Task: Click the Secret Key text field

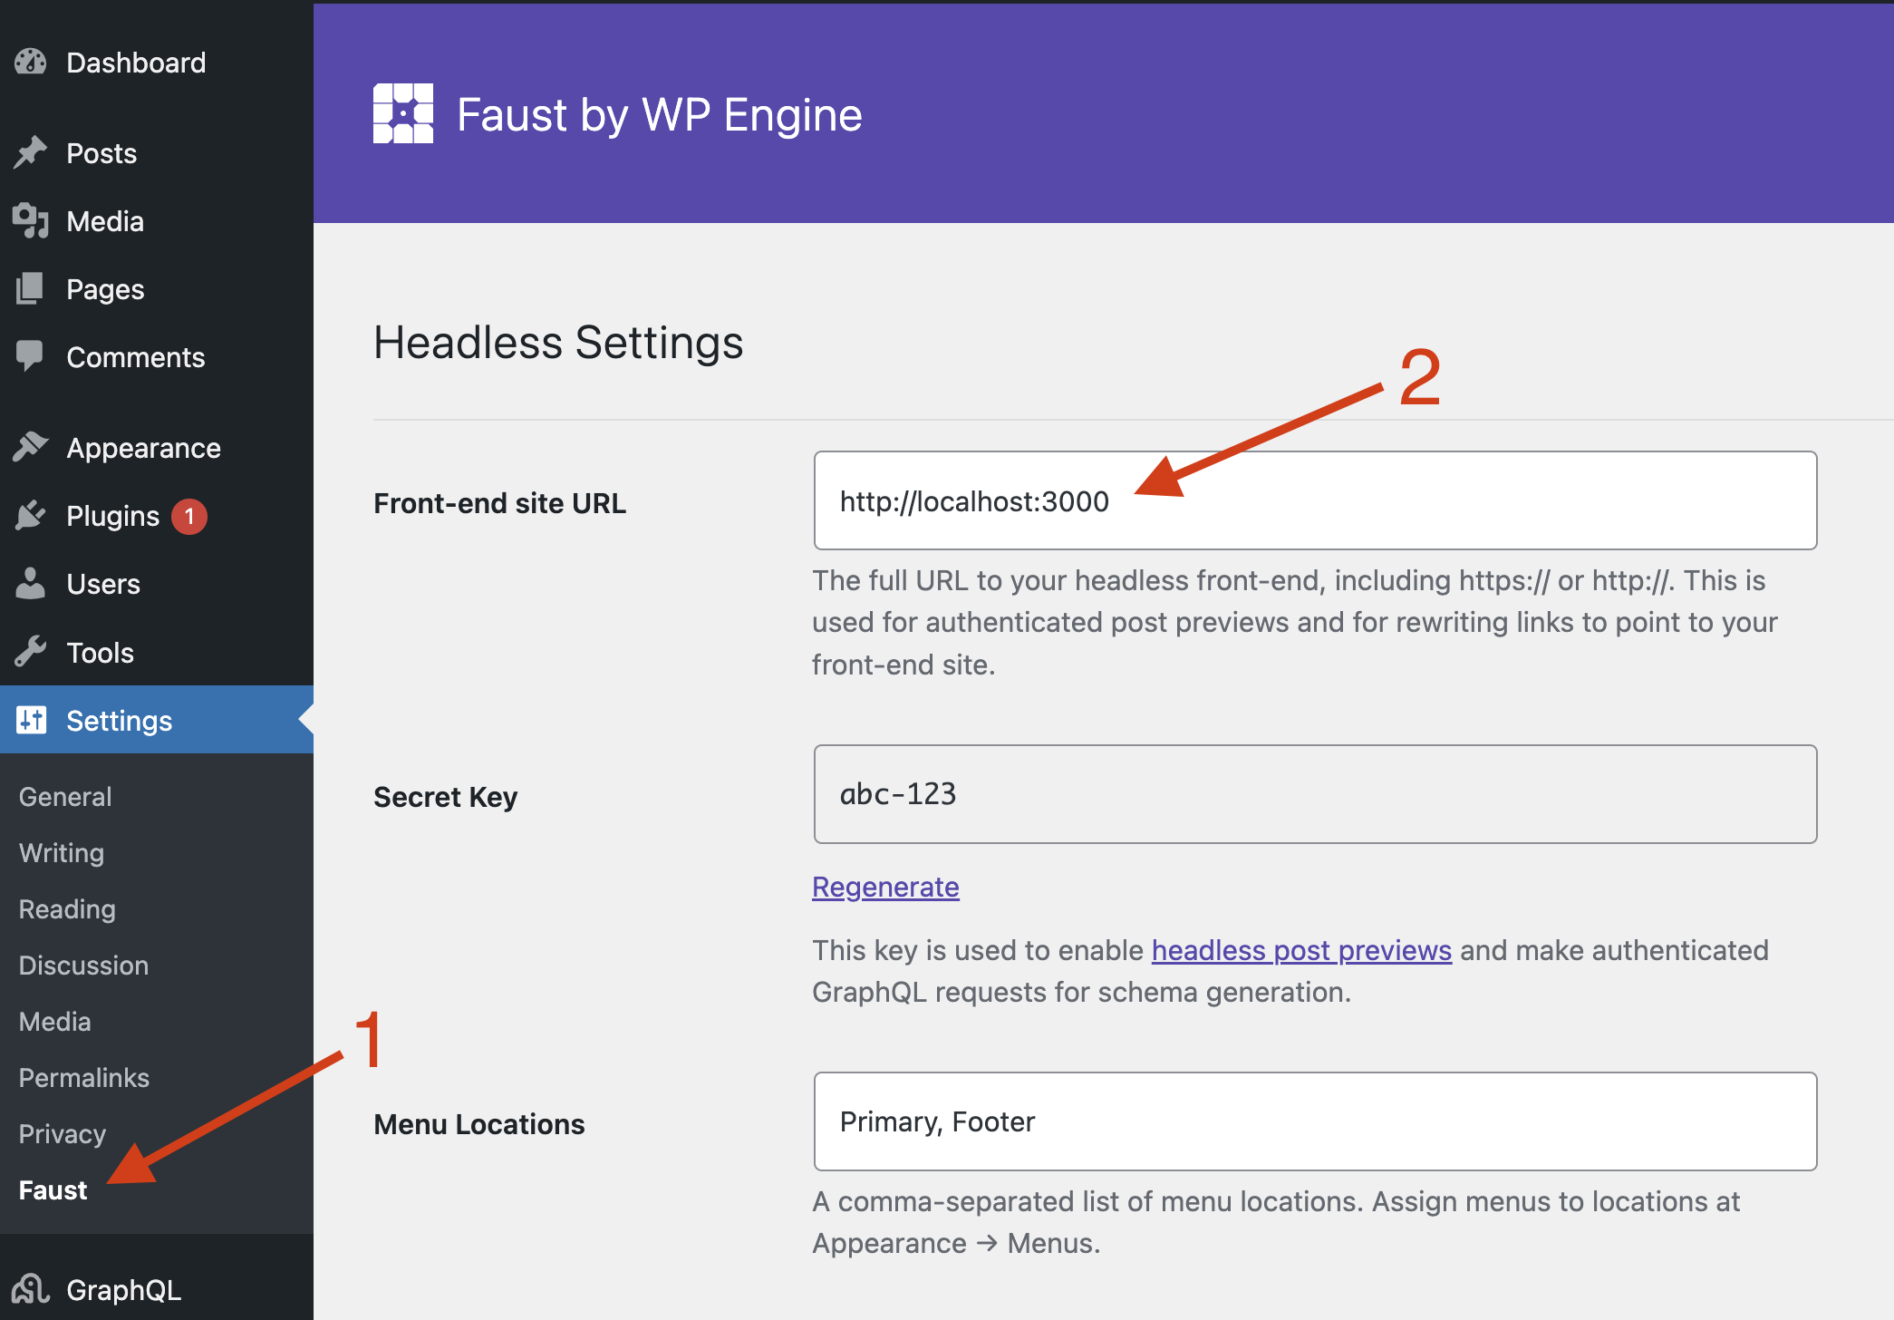Action: [x=1315, y=794]
